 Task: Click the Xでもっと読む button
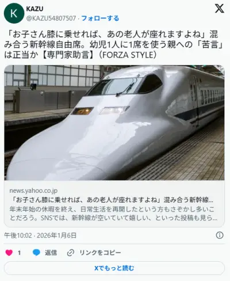[114, 268]
